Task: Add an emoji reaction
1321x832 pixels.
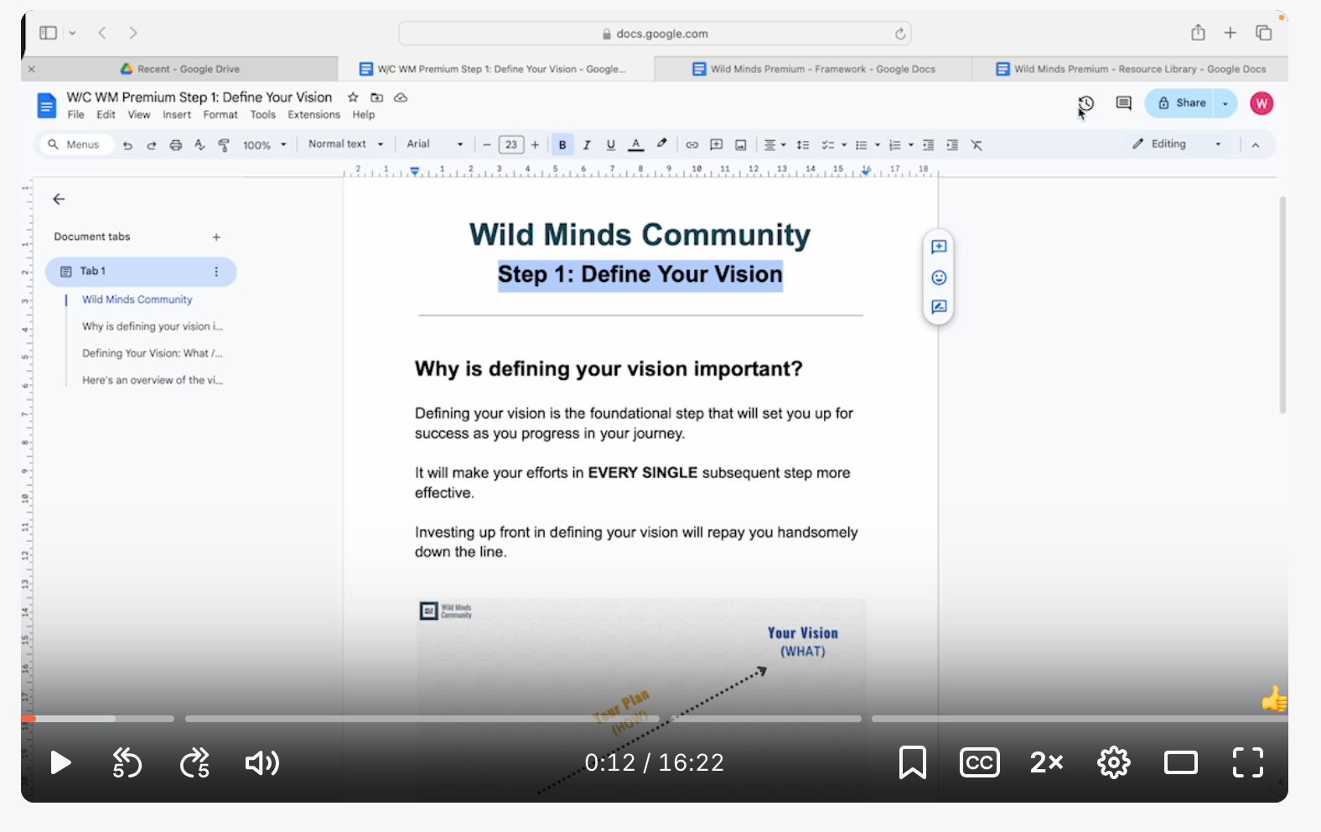Action: pyautogui.click(x=939, y=278)
